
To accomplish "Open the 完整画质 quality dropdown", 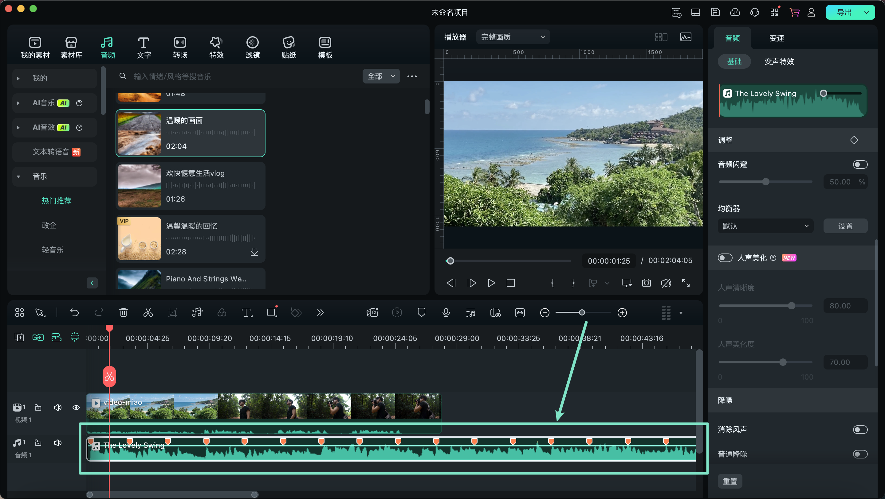I will click(x=513, y=37).
